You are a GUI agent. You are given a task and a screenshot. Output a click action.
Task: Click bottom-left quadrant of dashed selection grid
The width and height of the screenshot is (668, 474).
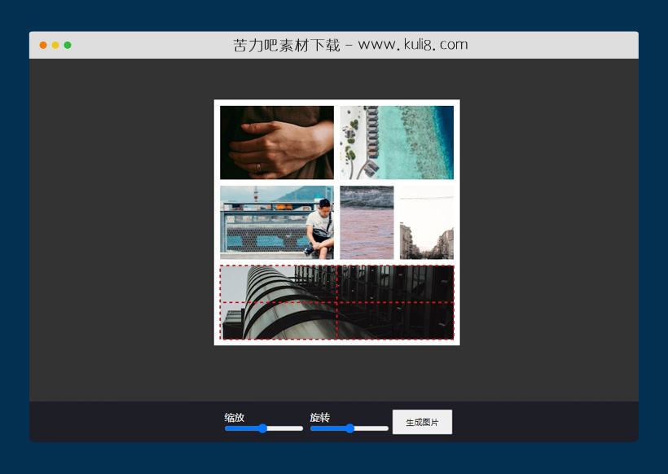[279, 320]
